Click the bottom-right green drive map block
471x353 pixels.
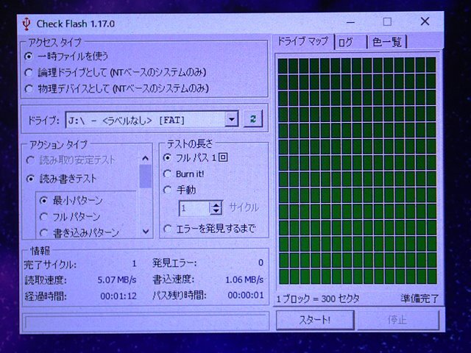[x=431, y=277]
